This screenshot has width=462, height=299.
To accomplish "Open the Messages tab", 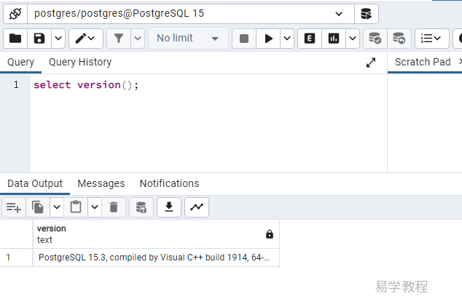I will click(x=101, y=183).
